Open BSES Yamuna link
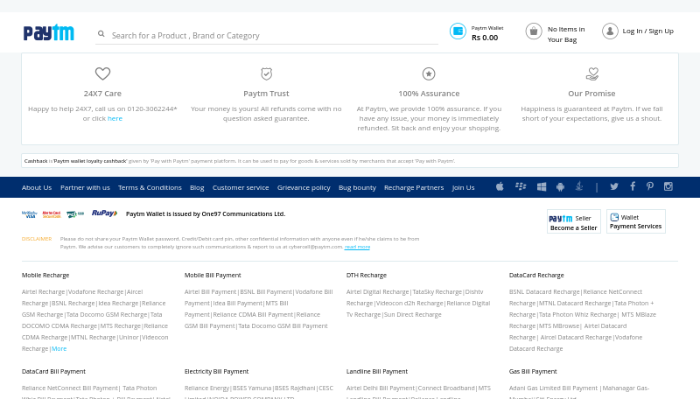 pyautogui.click(x=252, y=388)
